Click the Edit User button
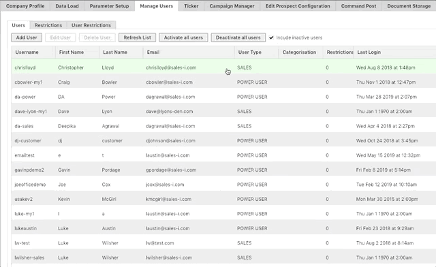This screenshot has width=436, height=267. (61, 37)
